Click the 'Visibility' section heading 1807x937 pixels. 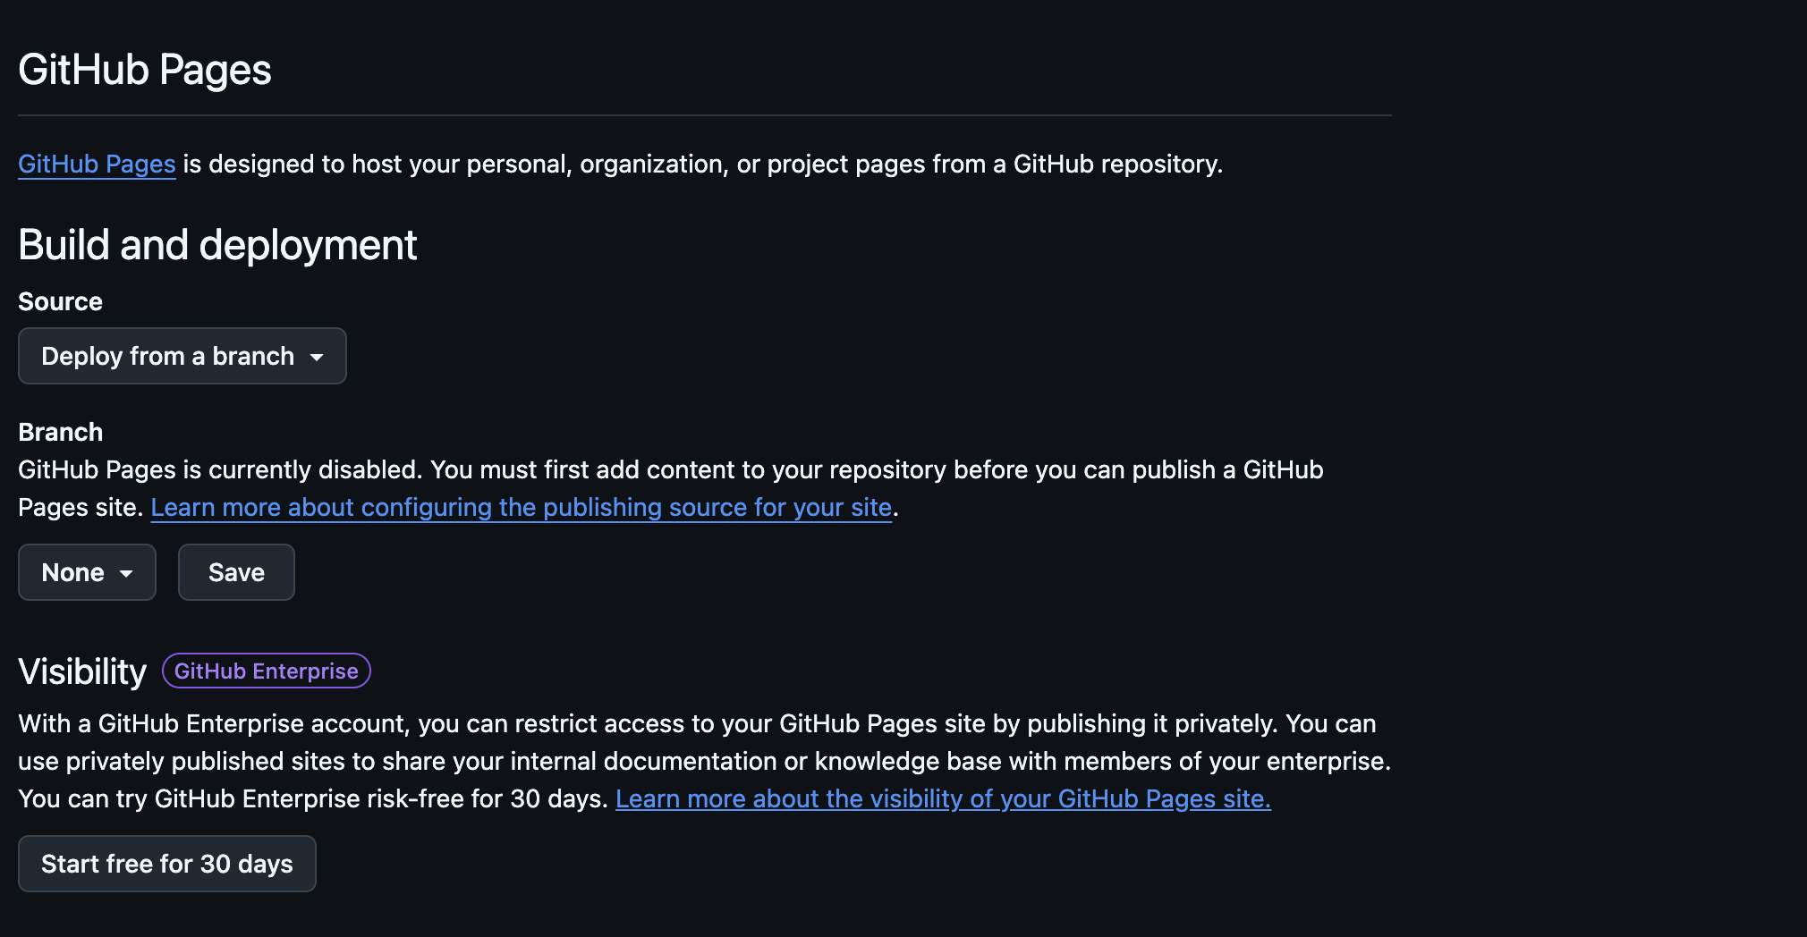click(82, 671)
